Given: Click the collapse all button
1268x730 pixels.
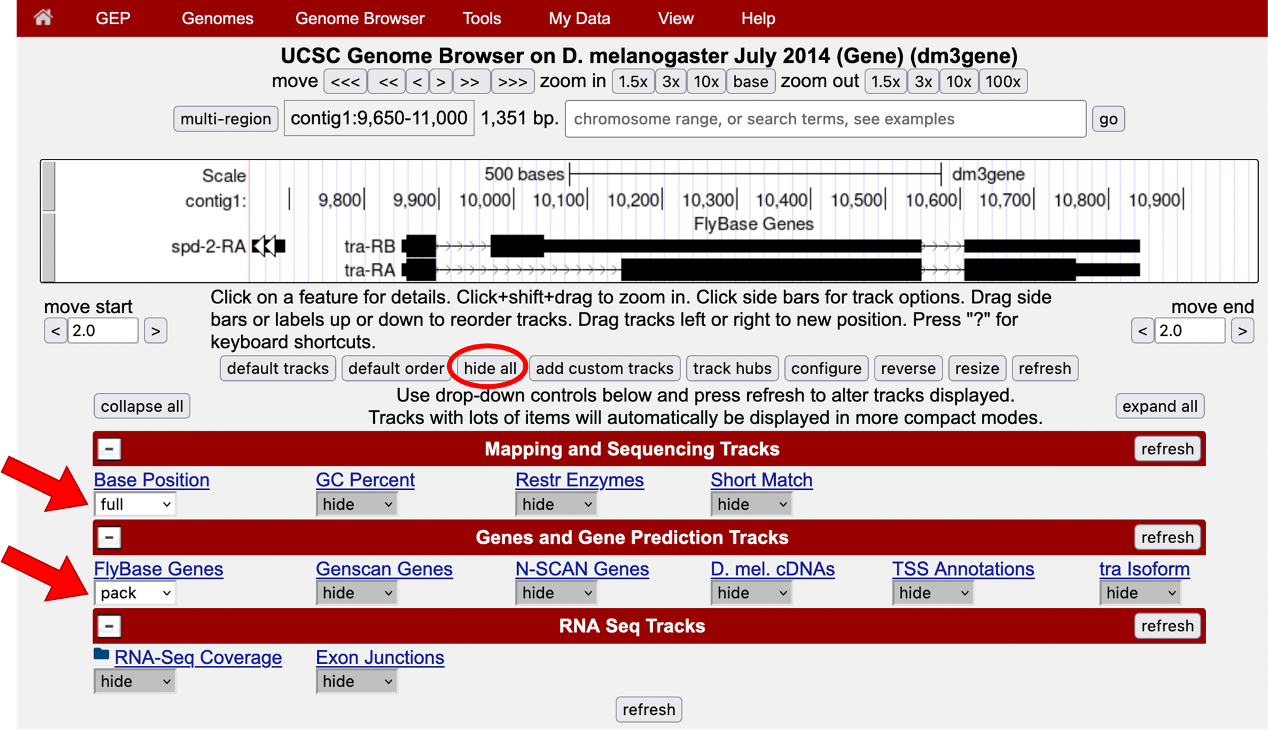Looking at the screenshot, I should (142, 406).
